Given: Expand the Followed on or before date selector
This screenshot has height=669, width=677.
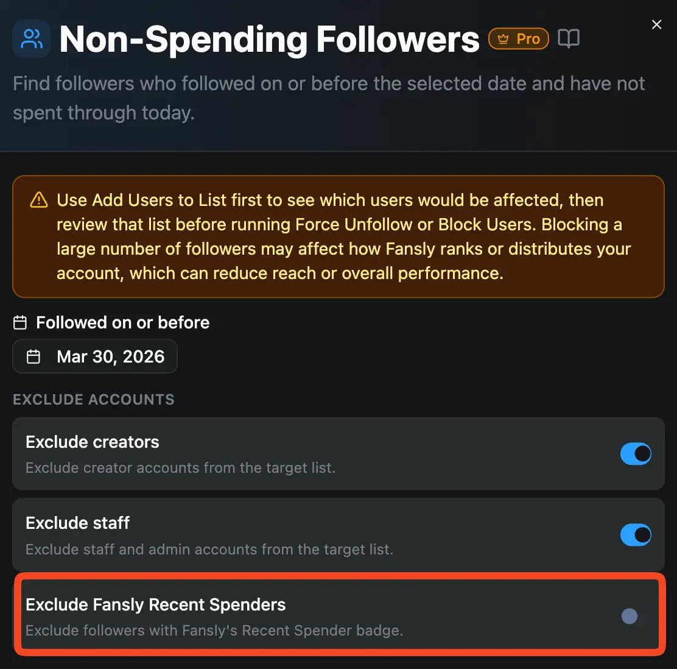Looking at the screenshot, I should click(x=95, y=356).
